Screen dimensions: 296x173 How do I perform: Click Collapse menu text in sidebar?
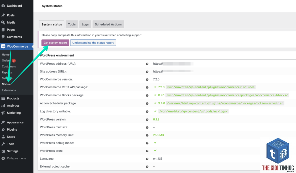[16, 158]
